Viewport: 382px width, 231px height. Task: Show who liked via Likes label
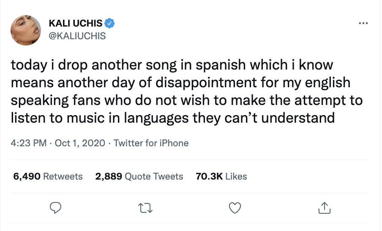(x=236, y=176)
